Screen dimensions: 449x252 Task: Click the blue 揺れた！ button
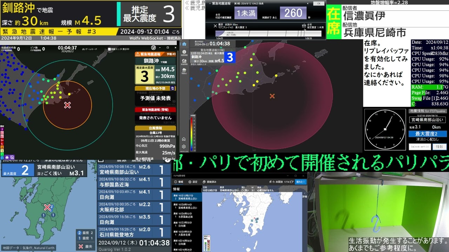[301, 182]
